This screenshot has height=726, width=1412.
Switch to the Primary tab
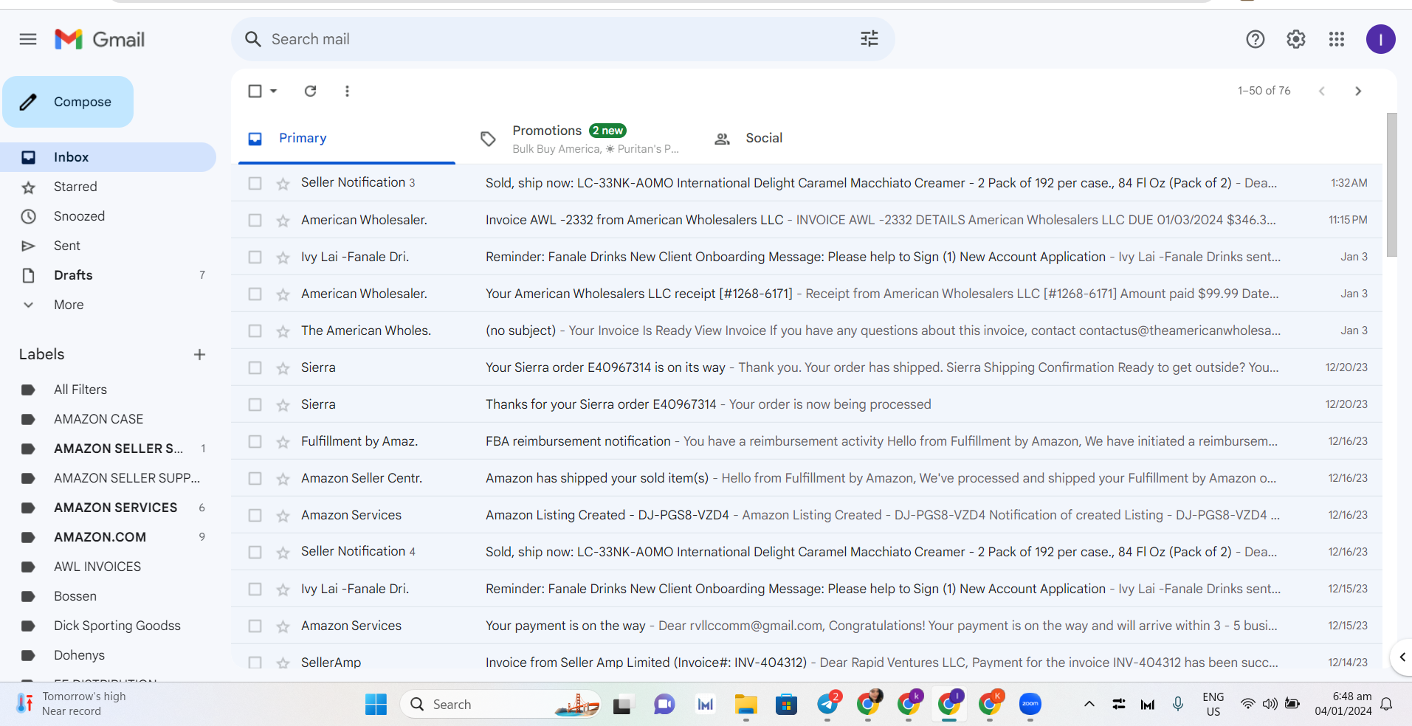pos(347,138)
